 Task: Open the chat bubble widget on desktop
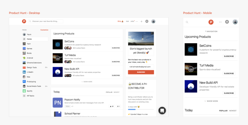coord(162,110)
